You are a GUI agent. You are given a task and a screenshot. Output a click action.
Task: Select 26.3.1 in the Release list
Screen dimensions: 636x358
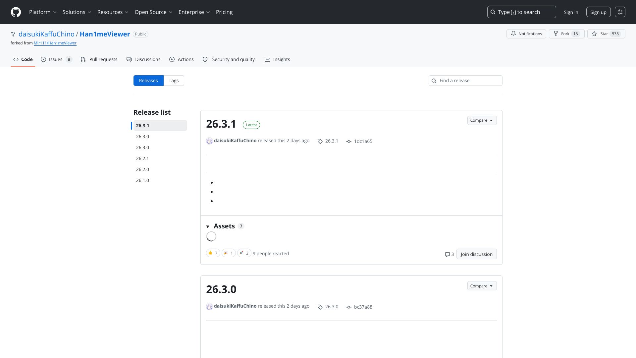coord(160,126)
